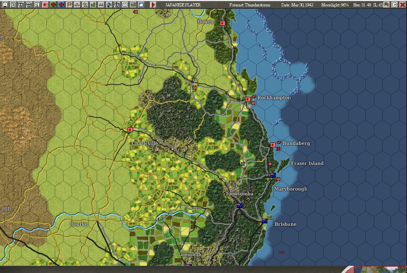407x273 pixels.
Task: Open the information 'i' toolbar icon
Action: click(37, 5)
